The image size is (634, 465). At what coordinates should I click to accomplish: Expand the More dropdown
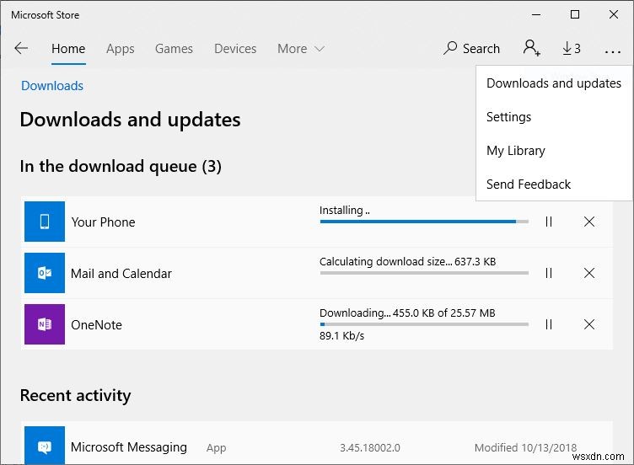[301, 49]
